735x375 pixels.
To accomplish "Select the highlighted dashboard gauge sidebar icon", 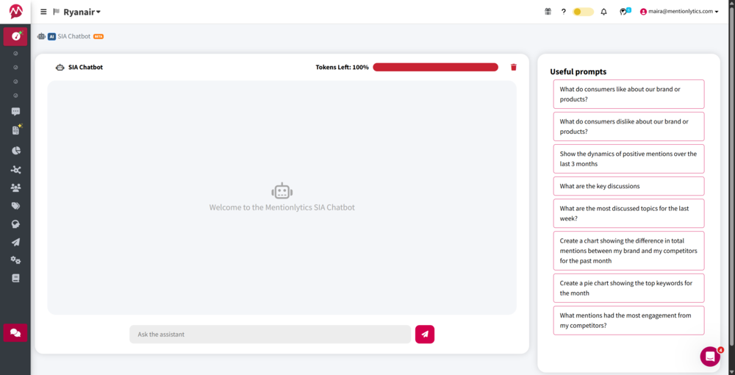I will tap(15, 37).
